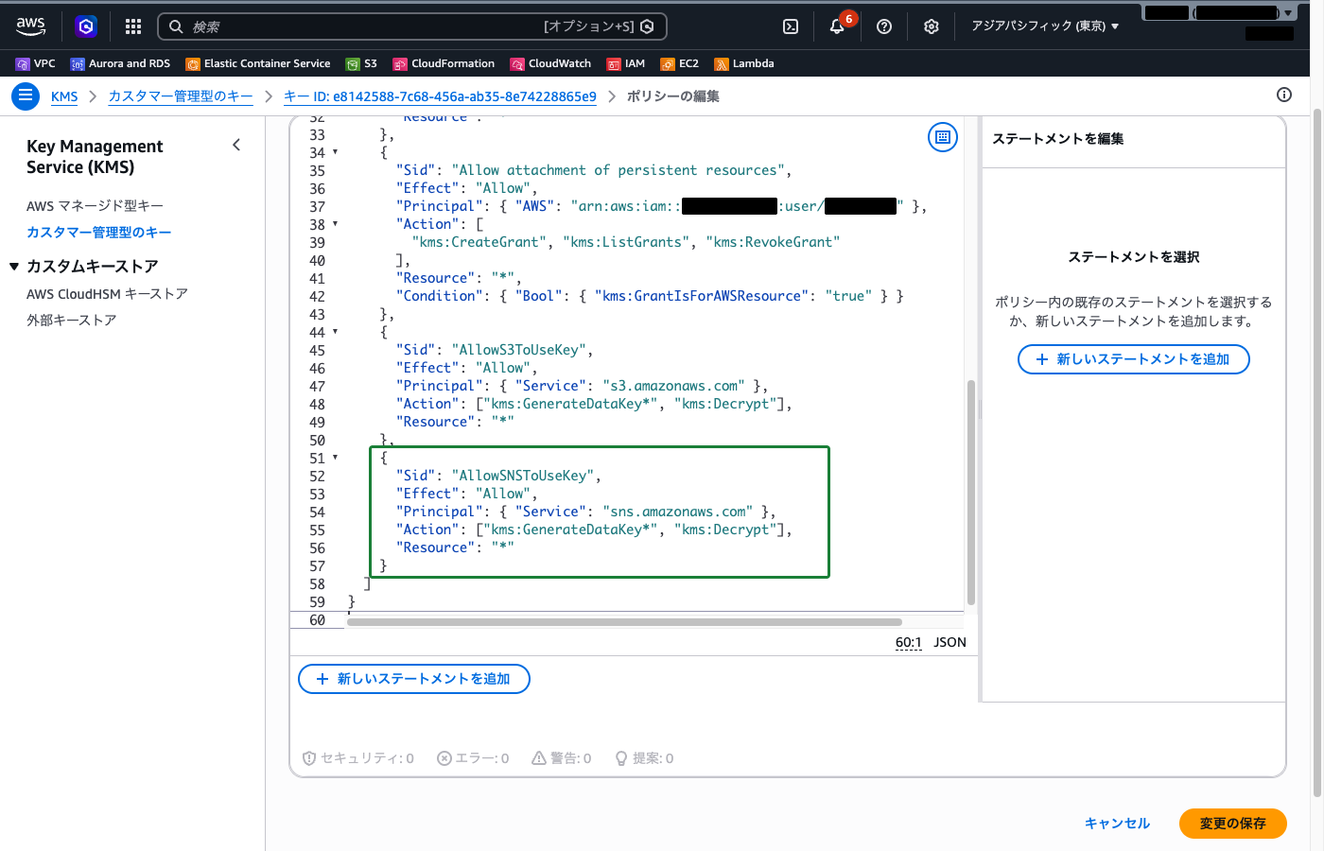Open EC2 service shortcut

click(x=680, y=63)
